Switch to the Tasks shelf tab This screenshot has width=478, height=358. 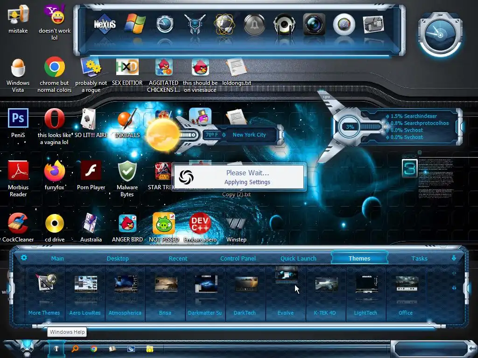tap(420, 258)
